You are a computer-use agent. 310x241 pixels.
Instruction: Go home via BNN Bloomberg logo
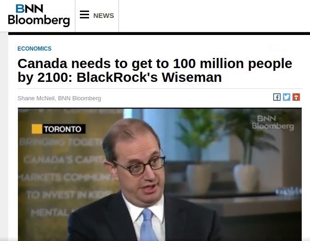coord(39,16)
